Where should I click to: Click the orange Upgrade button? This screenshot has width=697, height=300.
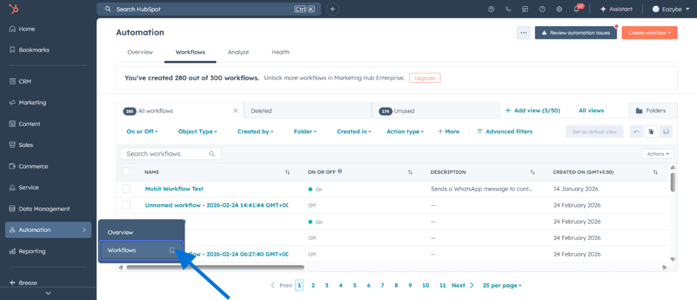coord(425,78)
